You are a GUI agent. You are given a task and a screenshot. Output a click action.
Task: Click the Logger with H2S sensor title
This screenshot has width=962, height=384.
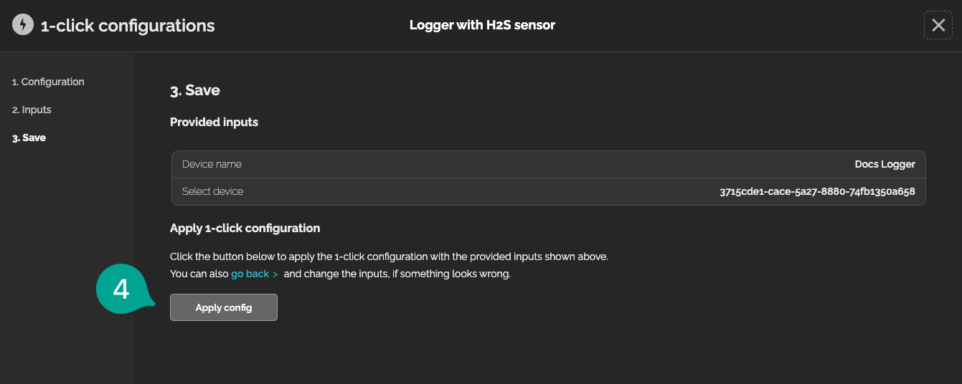coord(482,25)
